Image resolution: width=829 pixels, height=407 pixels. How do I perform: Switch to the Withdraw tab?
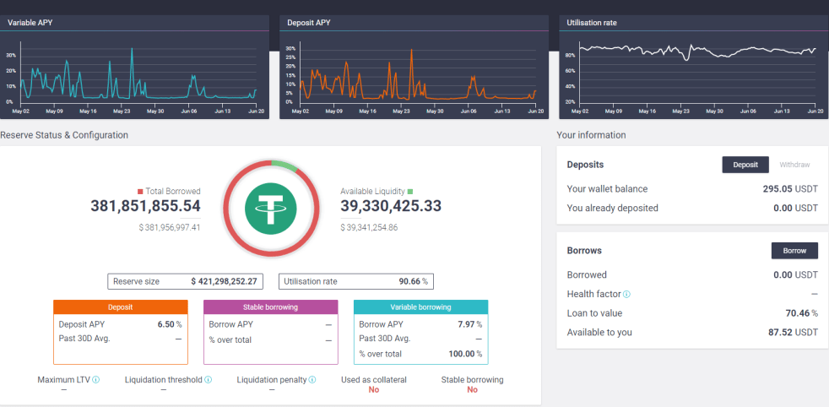click(x=795, y=165)
